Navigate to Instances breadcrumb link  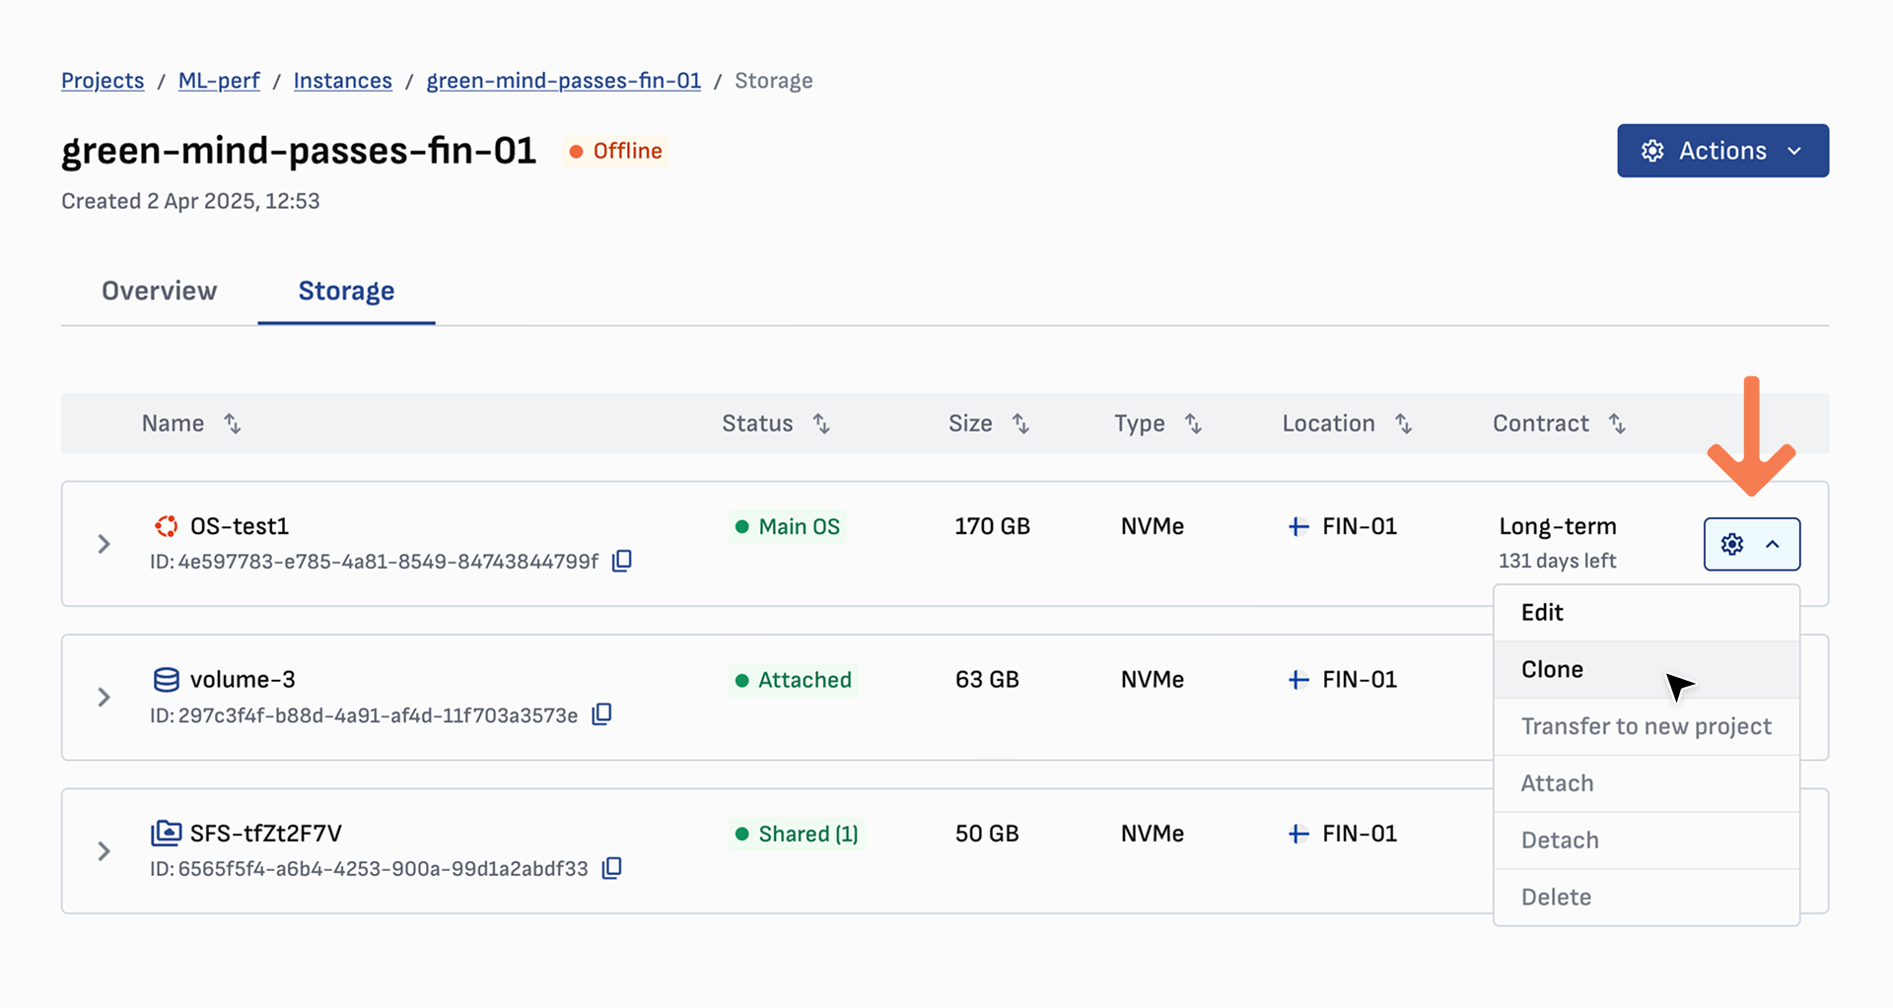tap(342, 81)
